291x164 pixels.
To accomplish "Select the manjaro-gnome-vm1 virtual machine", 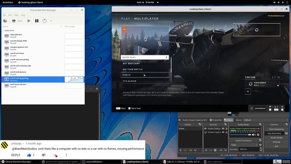I will (x=33, y=48).
